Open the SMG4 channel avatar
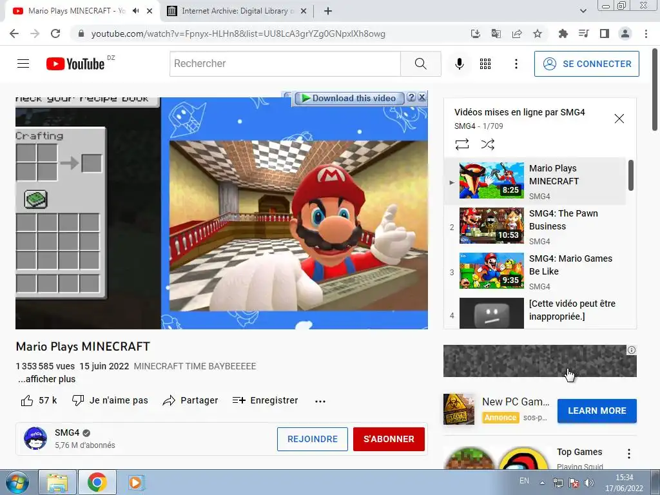This screenshot has width=660, height=495. pos(35,438)
